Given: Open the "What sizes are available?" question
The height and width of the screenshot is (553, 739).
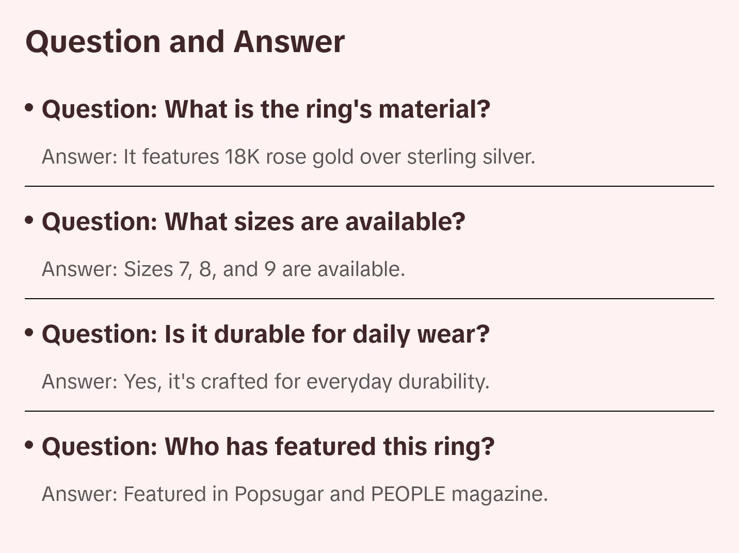Looking at the screenshot, I should tap(253, 222).
